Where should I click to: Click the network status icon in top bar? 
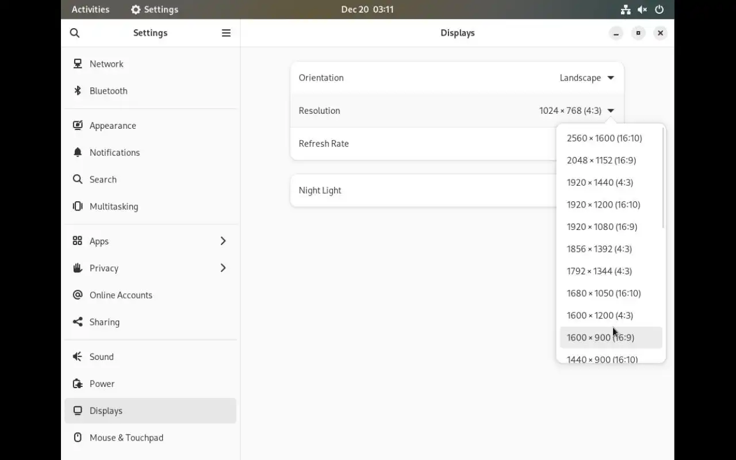(626, 9)
